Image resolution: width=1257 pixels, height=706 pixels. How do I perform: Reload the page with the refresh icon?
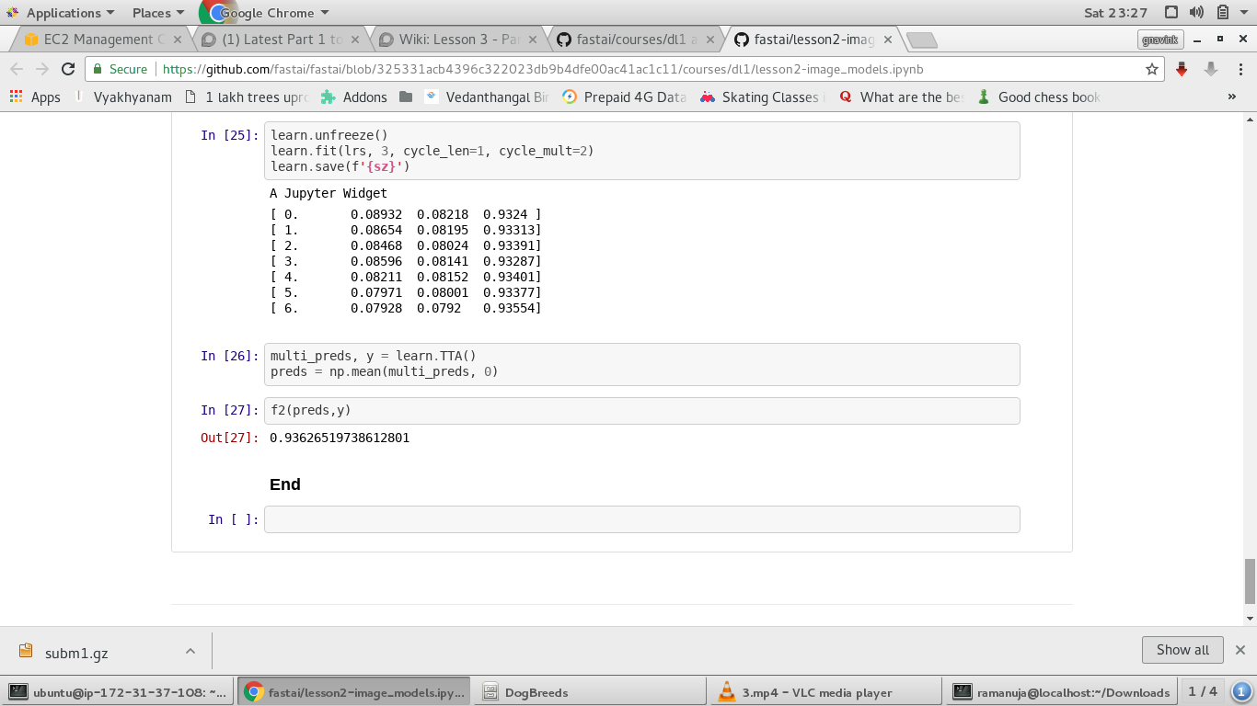tap(68, 69)
